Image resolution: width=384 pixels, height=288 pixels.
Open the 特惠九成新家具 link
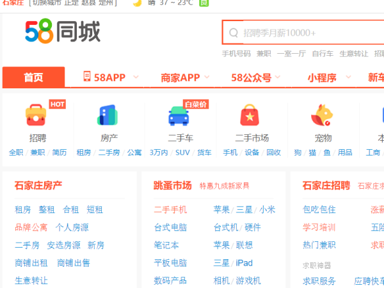225,186
